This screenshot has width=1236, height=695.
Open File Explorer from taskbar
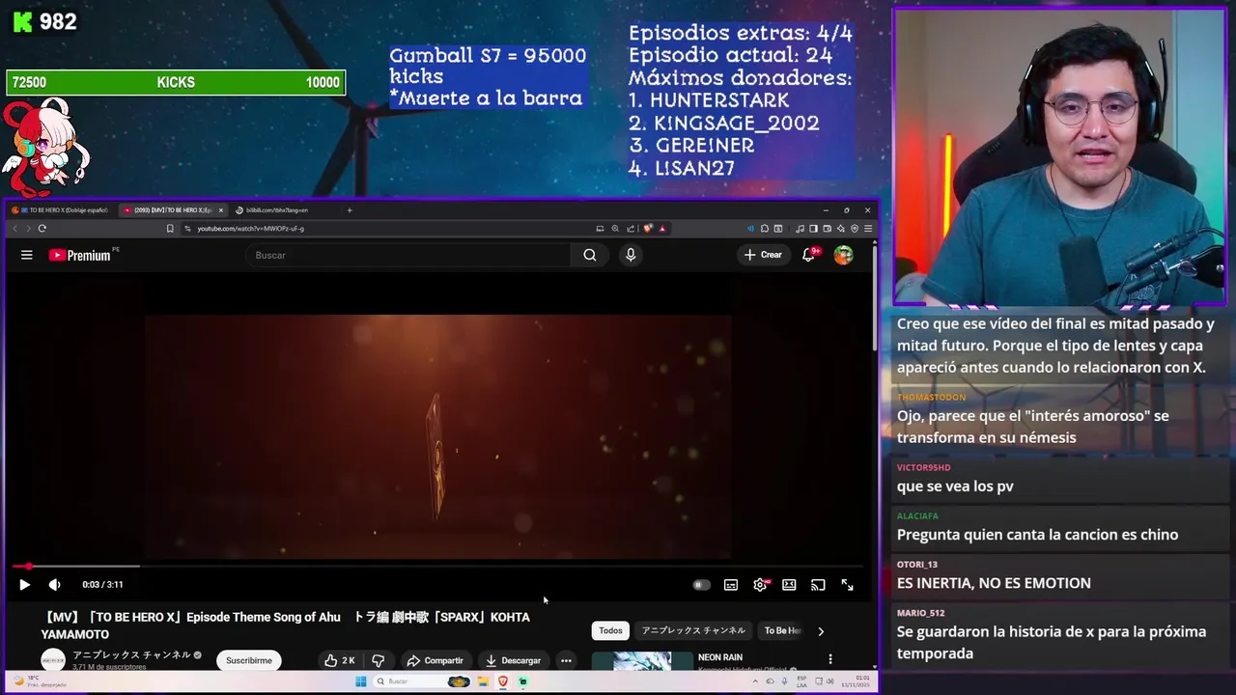(x=483, y=681)
